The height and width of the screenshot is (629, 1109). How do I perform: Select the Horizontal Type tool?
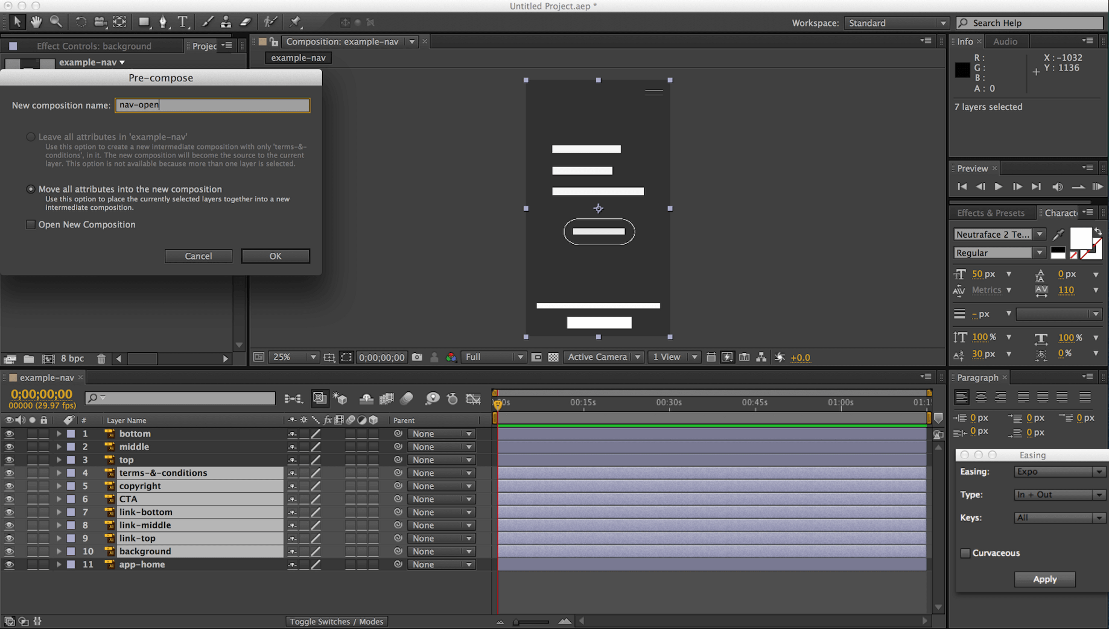(182, 22)
